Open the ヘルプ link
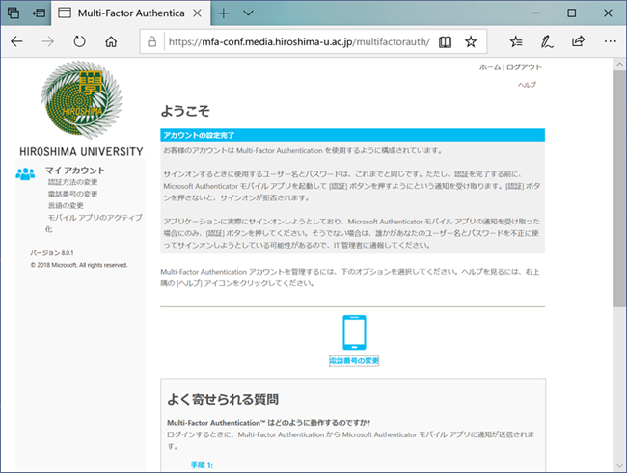The width and height of the screenshot is (627, 473). (527, 85)
